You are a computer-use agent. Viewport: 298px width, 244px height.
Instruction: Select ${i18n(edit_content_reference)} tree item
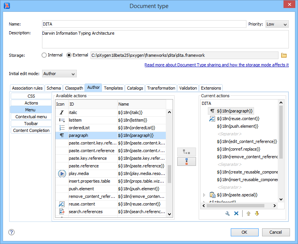(x=247, y=141)
